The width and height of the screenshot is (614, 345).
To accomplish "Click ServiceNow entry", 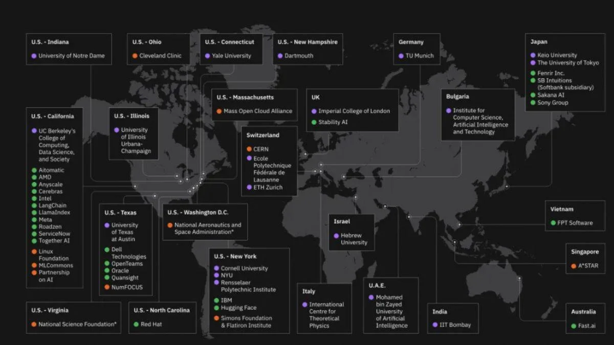I will (x=50, y=234).
